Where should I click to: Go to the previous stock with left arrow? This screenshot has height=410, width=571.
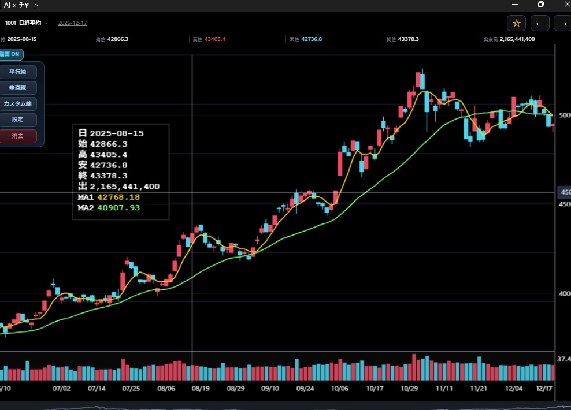click(x=540, y=23)
